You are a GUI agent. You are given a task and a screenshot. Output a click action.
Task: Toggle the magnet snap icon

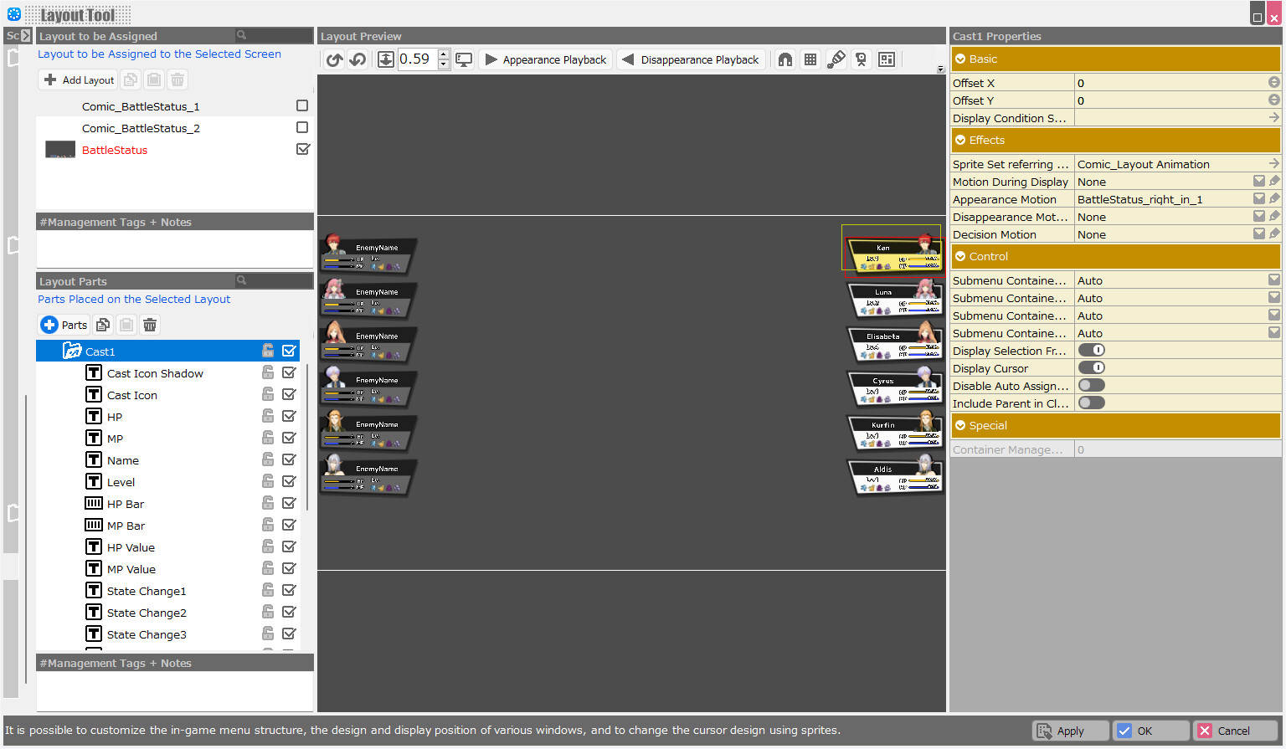(784, 59)
